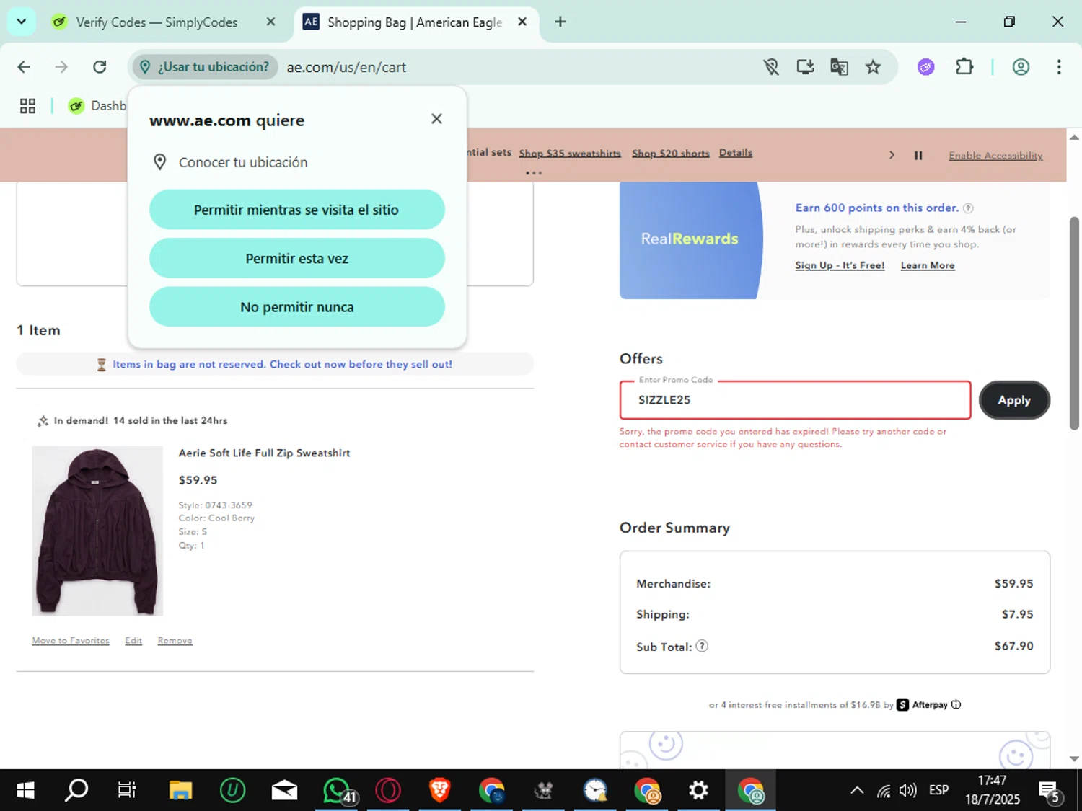Choose Permitir esta vez
Image resolution: width=1082 pixels, height=811 pixels.
(296, 258)
